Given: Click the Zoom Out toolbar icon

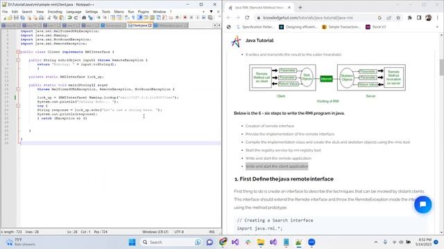Looking at the screenshot, I should click(x=105, y=17).
